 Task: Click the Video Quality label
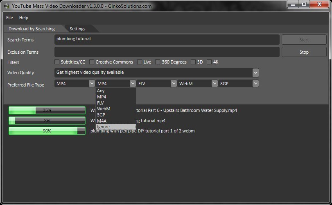point(20,73)
